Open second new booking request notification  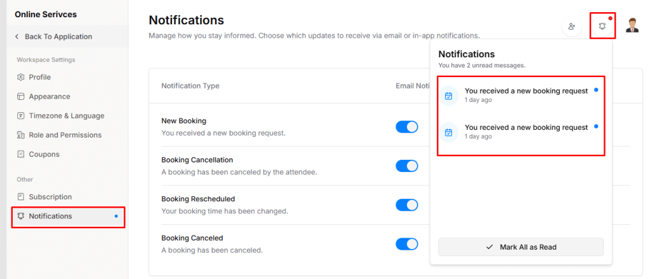click(525, 131)
